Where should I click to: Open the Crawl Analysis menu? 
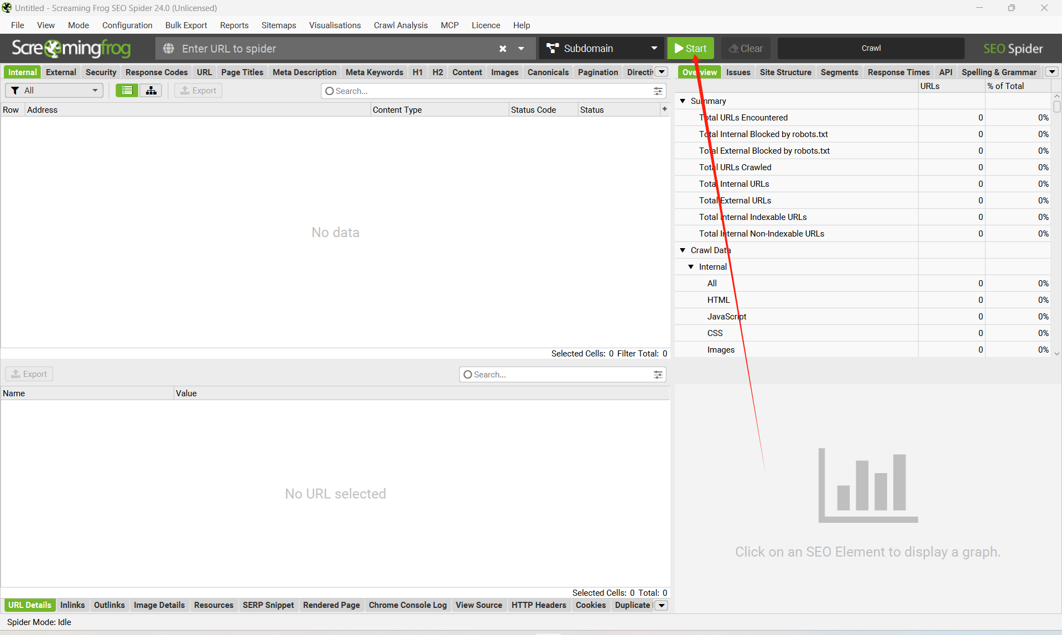400,25
